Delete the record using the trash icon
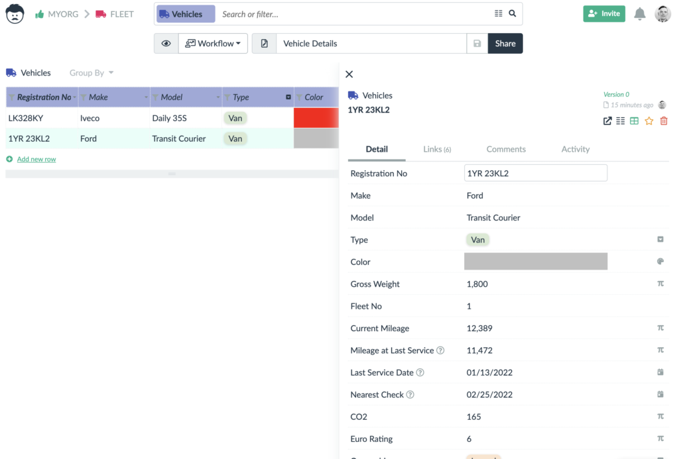The width and height of the screenshot is (679, 459). (664, 121)
